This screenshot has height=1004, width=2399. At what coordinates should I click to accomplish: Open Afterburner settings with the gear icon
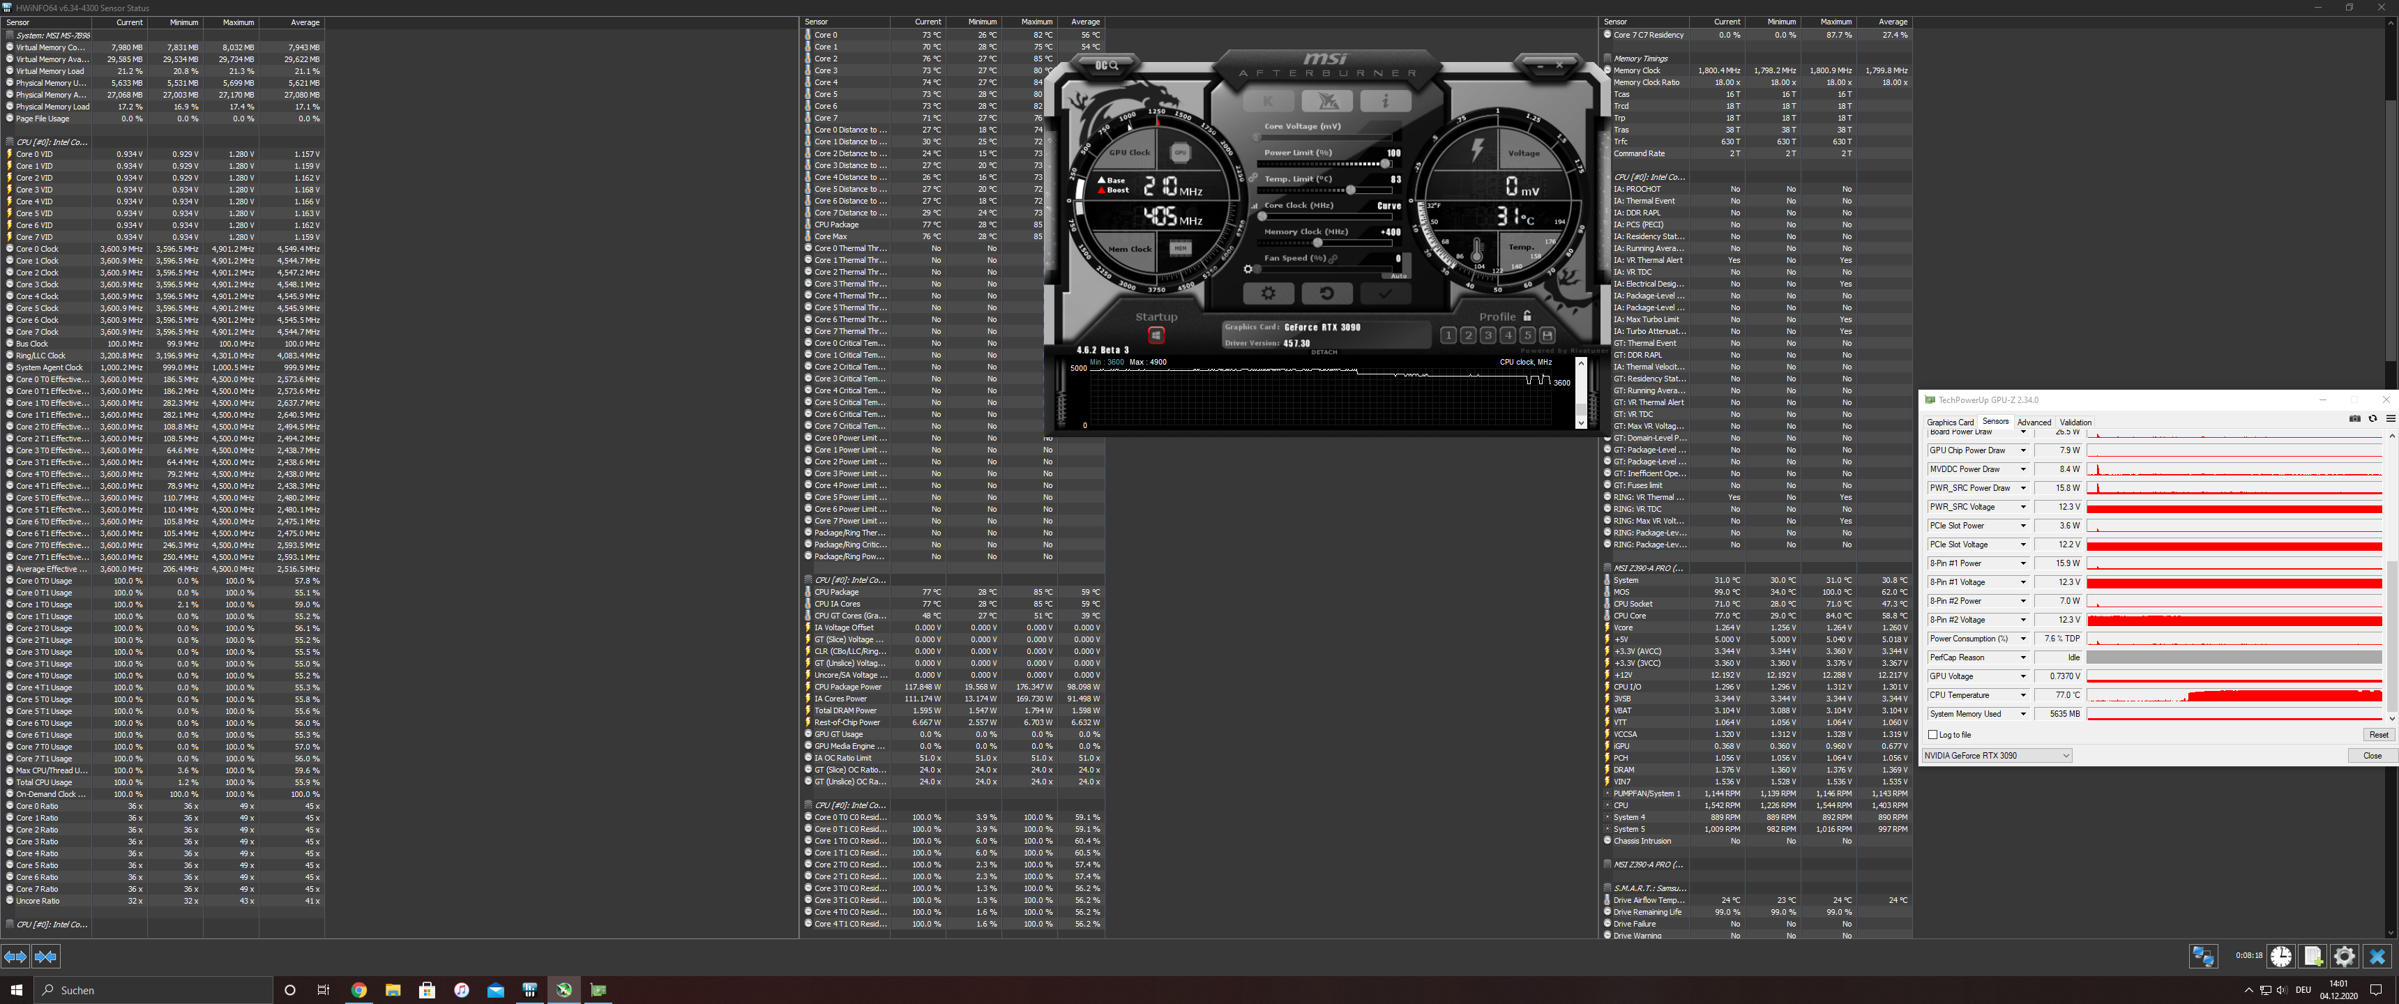coord(1269,292)
